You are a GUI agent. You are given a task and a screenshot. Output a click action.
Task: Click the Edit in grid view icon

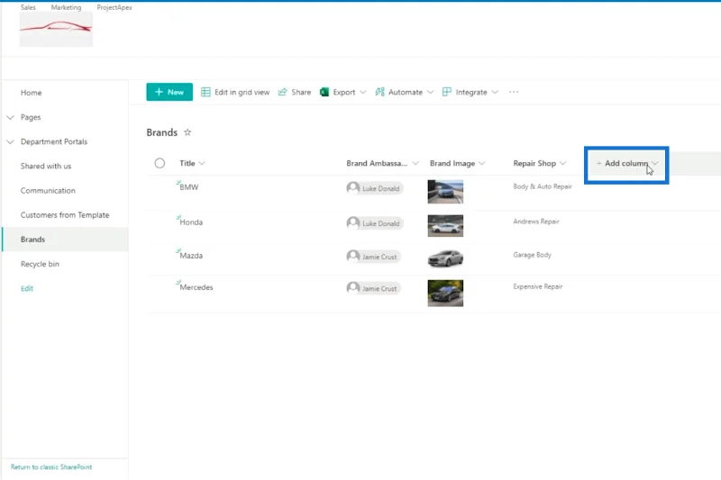tap(205, 93)
